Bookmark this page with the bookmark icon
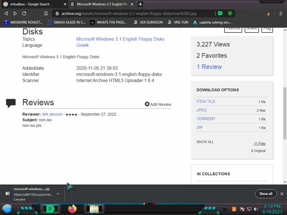This screenshot has height=215, width=287. click(46, 13)
